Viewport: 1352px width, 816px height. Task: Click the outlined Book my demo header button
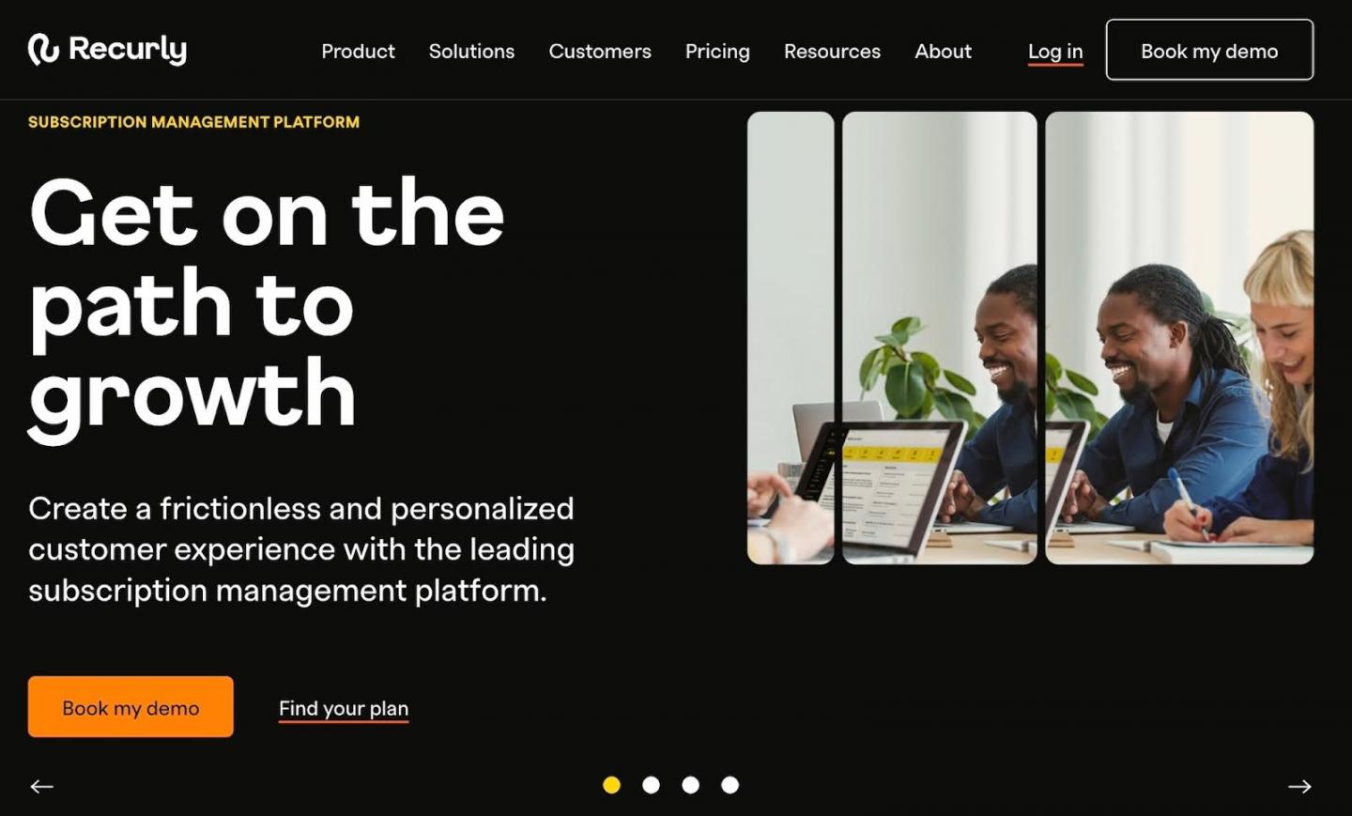tap(1209, 50)
